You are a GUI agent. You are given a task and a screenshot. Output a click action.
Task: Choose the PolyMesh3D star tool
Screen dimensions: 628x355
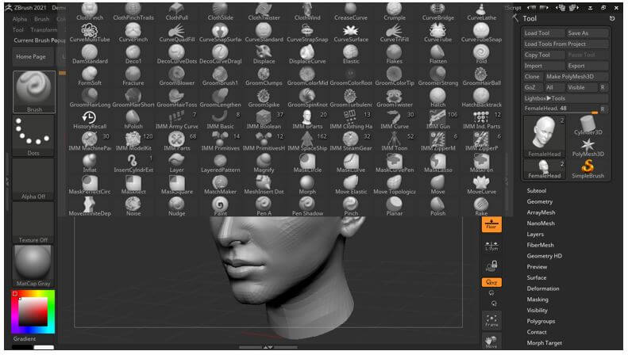click(x=588, y=147)
